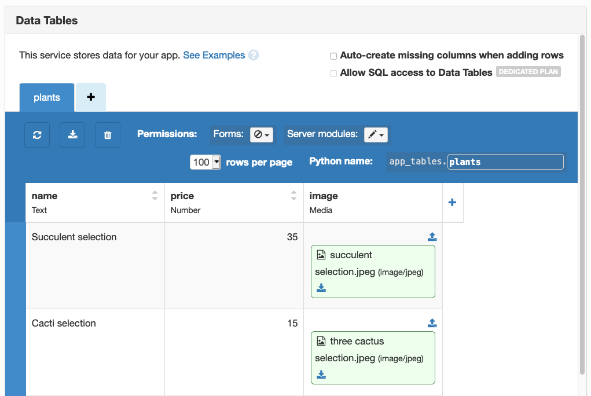Screen dimensions: 591x396
Task: Click the vertical scrollbar on the right
Action: pyautogui.click(x=582, y=203)
